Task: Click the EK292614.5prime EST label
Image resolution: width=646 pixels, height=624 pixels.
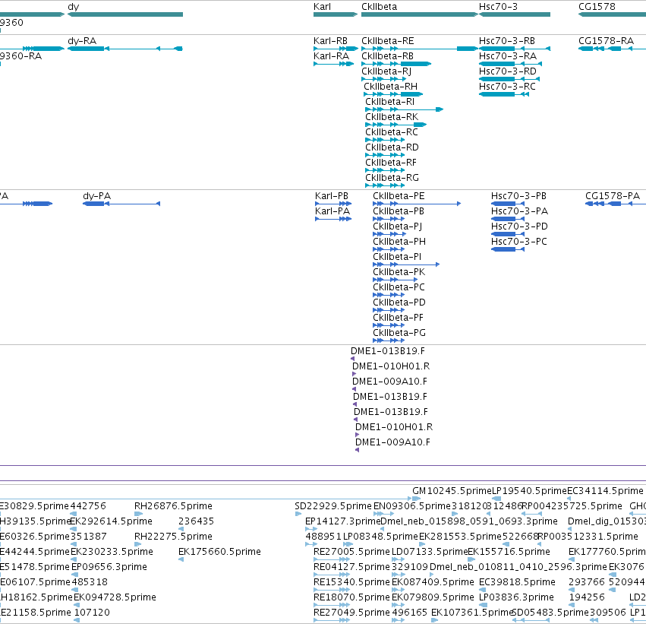Action: click(x=112, y=521)
